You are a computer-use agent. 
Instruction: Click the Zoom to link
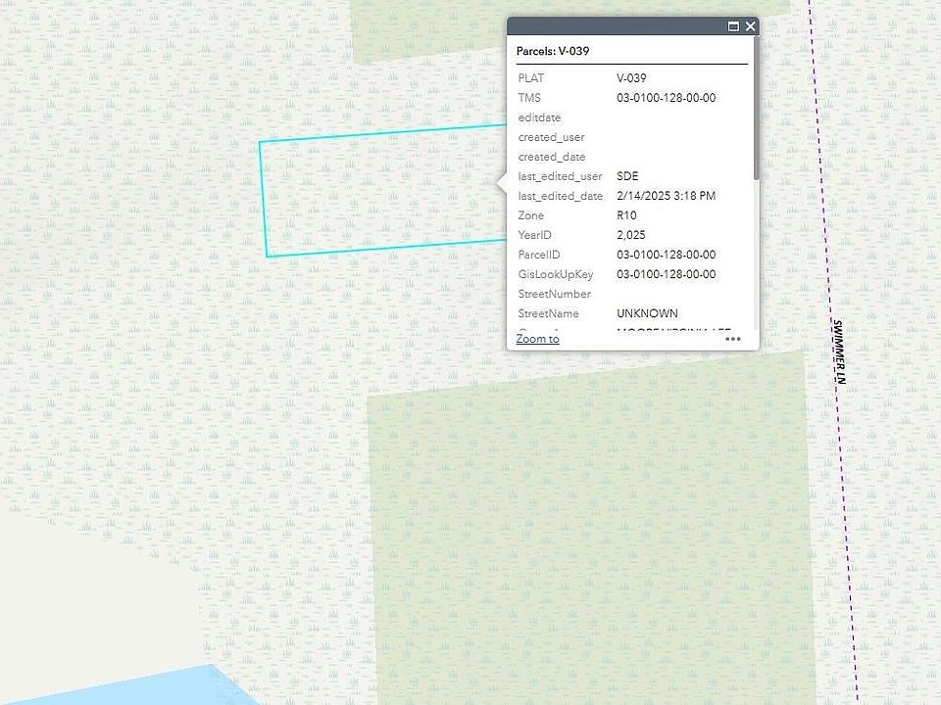click(x=538, y=339)
